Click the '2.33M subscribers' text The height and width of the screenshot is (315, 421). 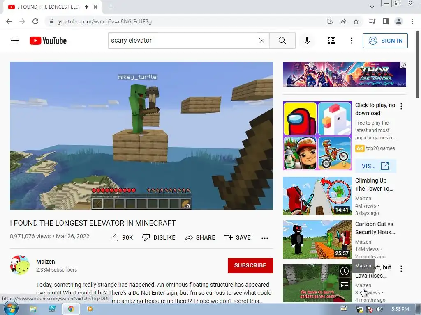tap(56, 270)
